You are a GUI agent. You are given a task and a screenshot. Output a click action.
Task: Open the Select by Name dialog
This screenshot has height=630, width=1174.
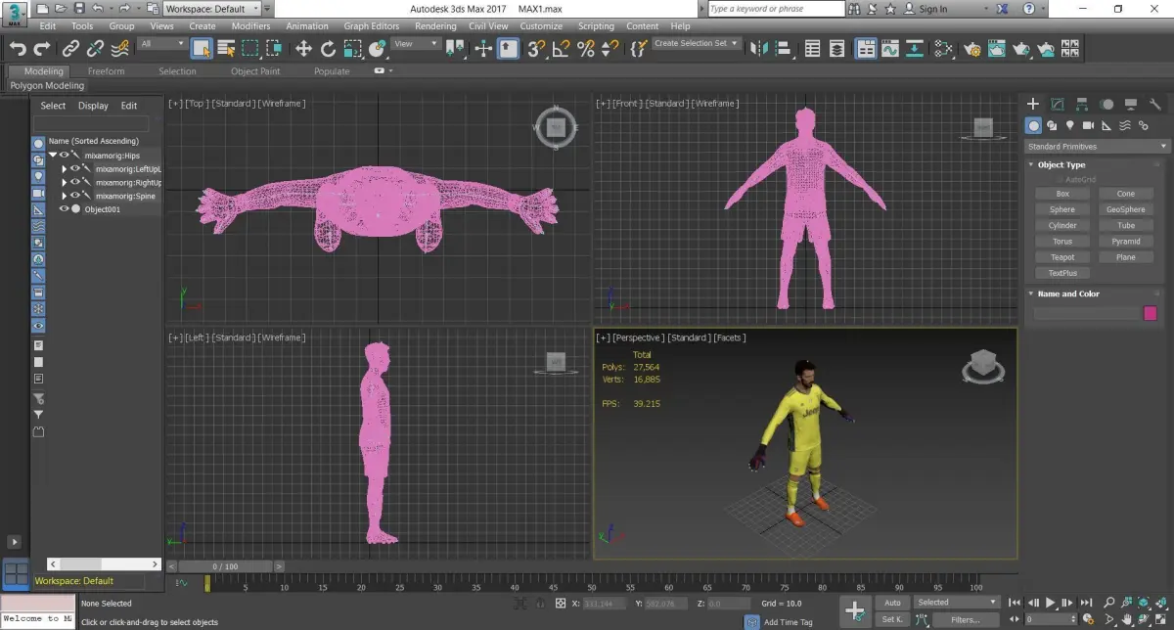coord(226,48)
